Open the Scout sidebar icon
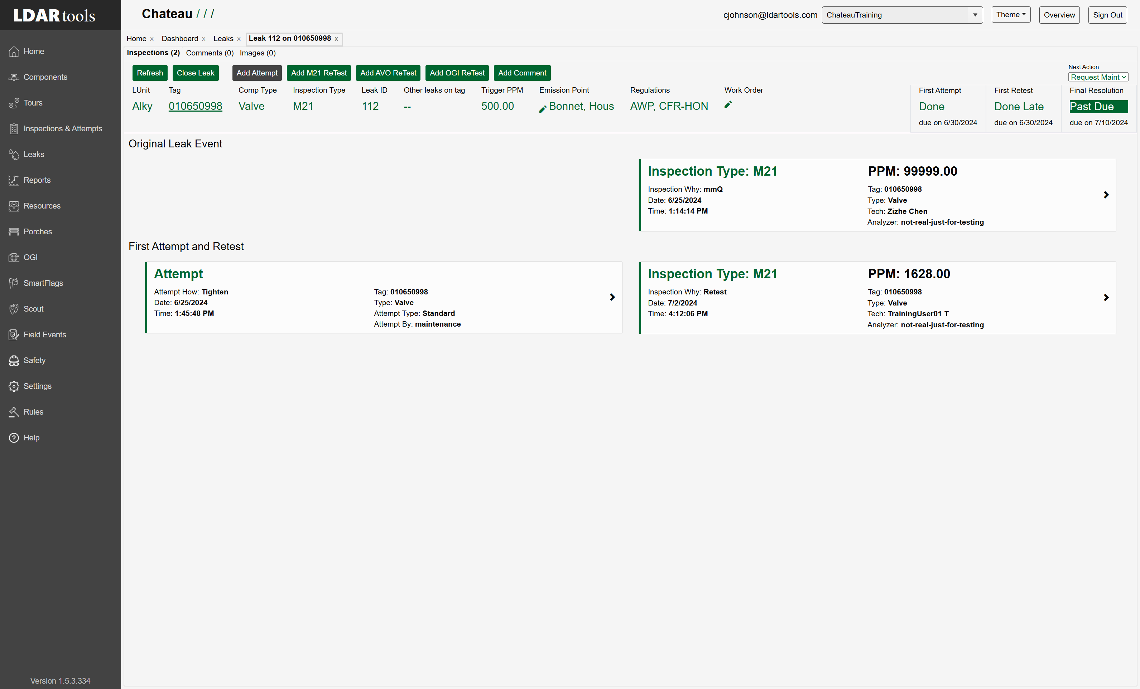 click(x=14, y=309)
